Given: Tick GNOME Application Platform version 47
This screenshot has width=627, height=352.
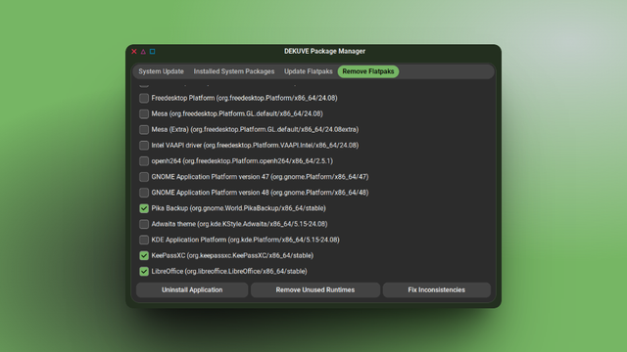Looking at the screenshot, I should coord(144,177).
